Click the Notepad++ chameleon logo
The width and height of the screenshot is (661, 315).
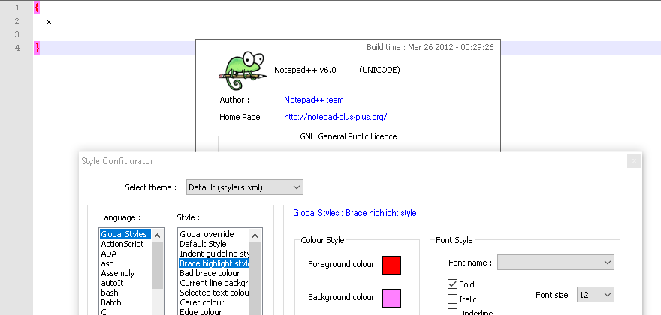click(x=243, y=70)
